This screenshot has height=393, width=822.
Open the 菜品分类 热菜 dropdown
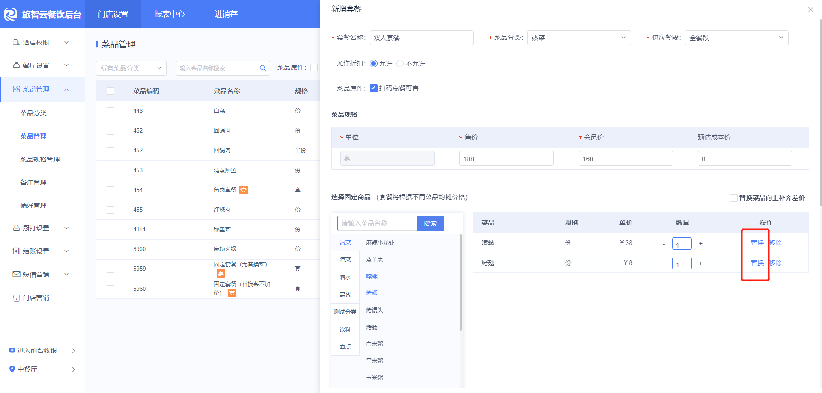coord(579,38)
